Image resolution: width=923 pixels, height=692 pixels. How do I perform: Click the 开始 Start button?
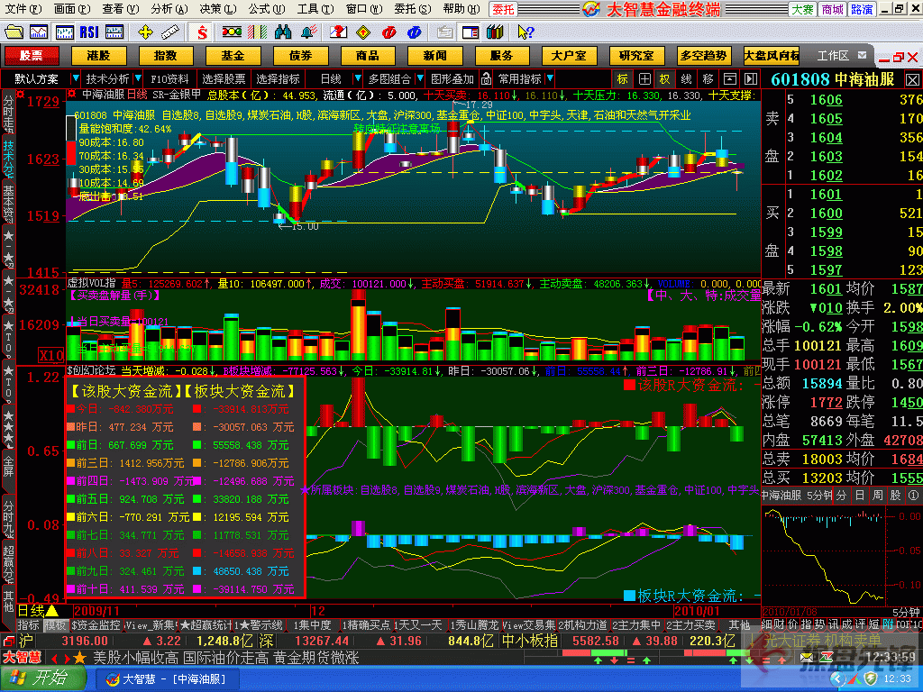point(43,678)
